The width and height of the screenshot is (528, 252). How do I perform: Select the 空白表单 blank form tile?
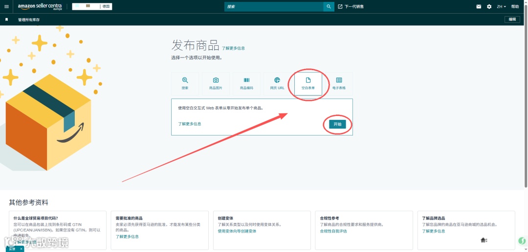(x=308, y=84)
